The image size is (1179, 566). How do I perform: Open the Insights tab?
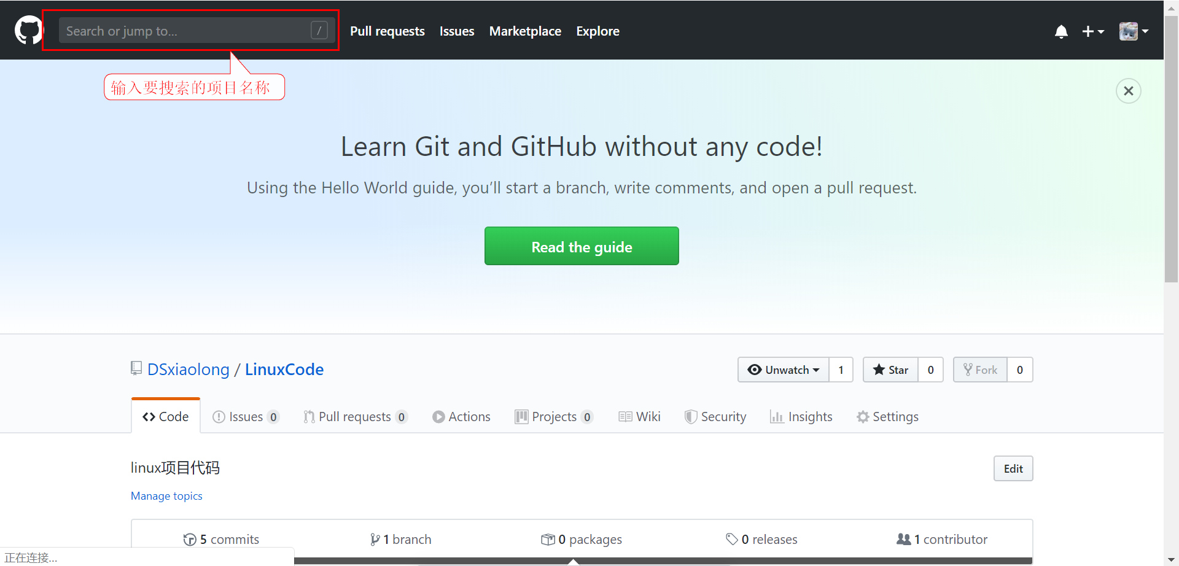(x=801, y=417)
